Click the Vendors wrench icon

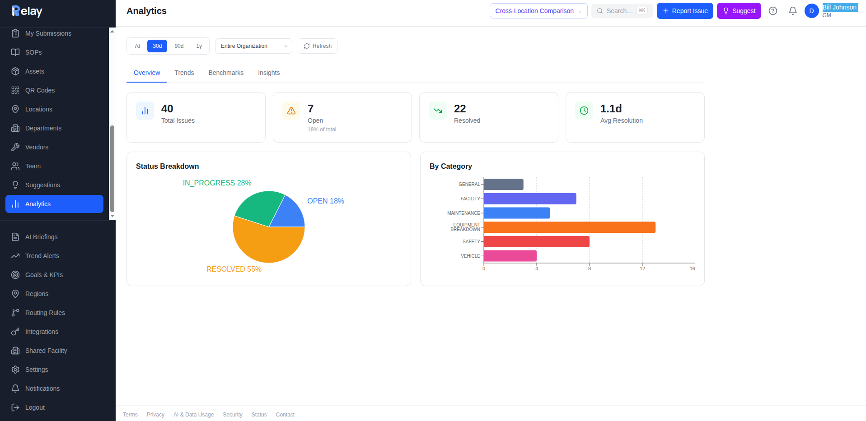coord(15,147)
